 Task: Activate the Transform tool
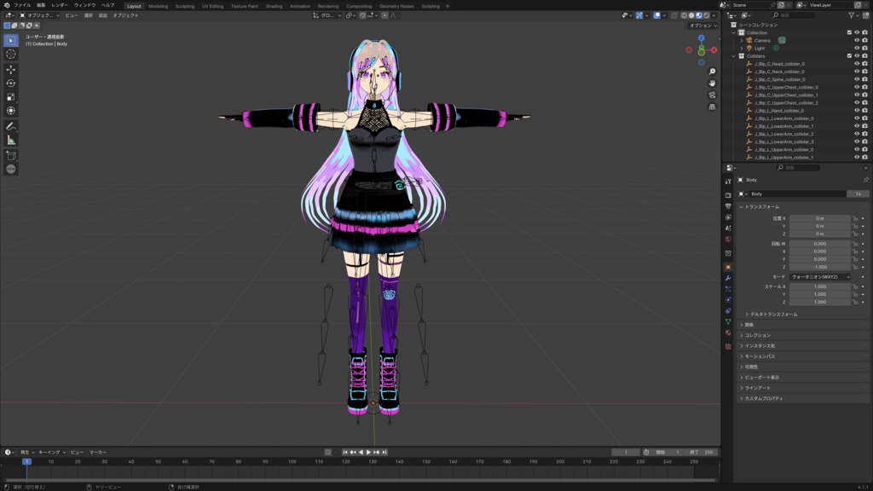(10, 110)
